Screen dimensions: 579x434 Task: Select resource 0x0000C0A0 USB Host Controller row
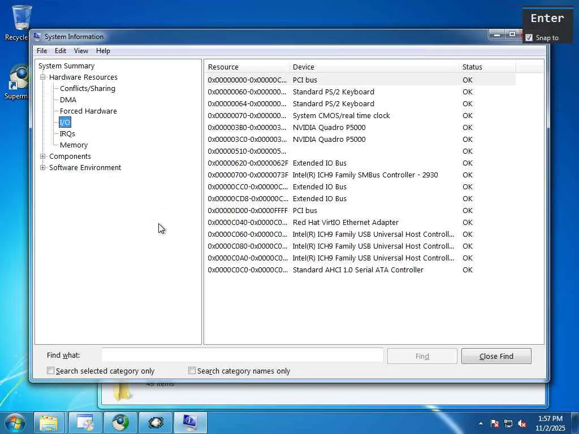click(360, 258)
